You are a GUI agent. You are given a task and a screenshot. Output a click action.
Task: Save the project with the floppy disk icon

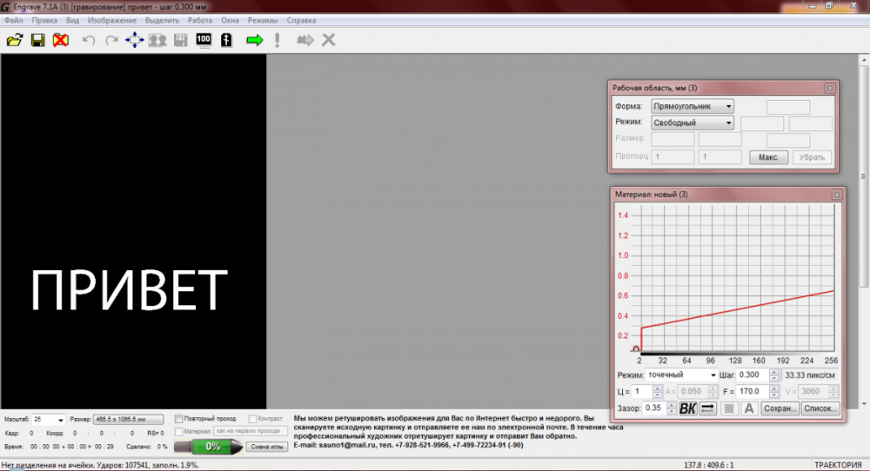coord(37,40)
